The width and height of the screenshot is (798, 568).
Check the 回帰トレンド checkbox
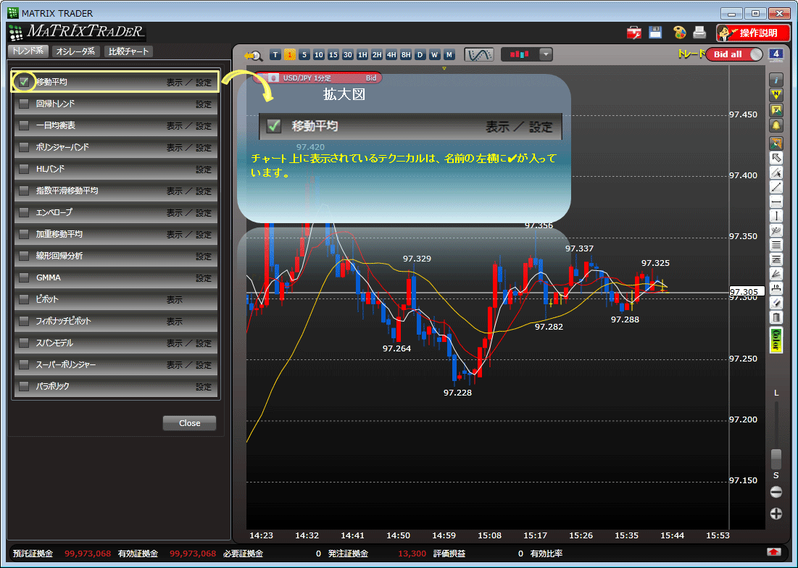[24, 104]
